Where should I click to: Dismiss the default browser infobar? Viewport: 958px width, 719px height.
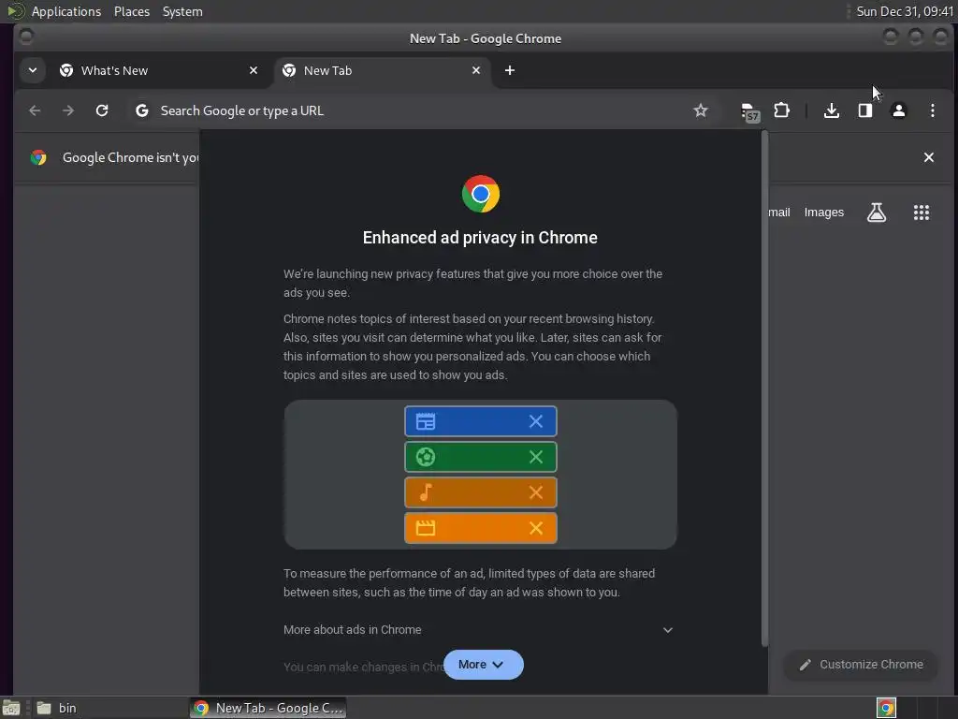[928, 157]
